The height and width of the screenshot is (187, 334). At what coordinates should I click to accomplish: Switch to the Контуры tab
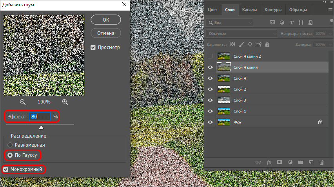[x=273, y=10]
